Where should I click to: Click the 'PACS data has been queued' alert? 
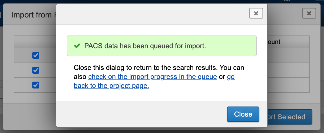pos(161,46)
